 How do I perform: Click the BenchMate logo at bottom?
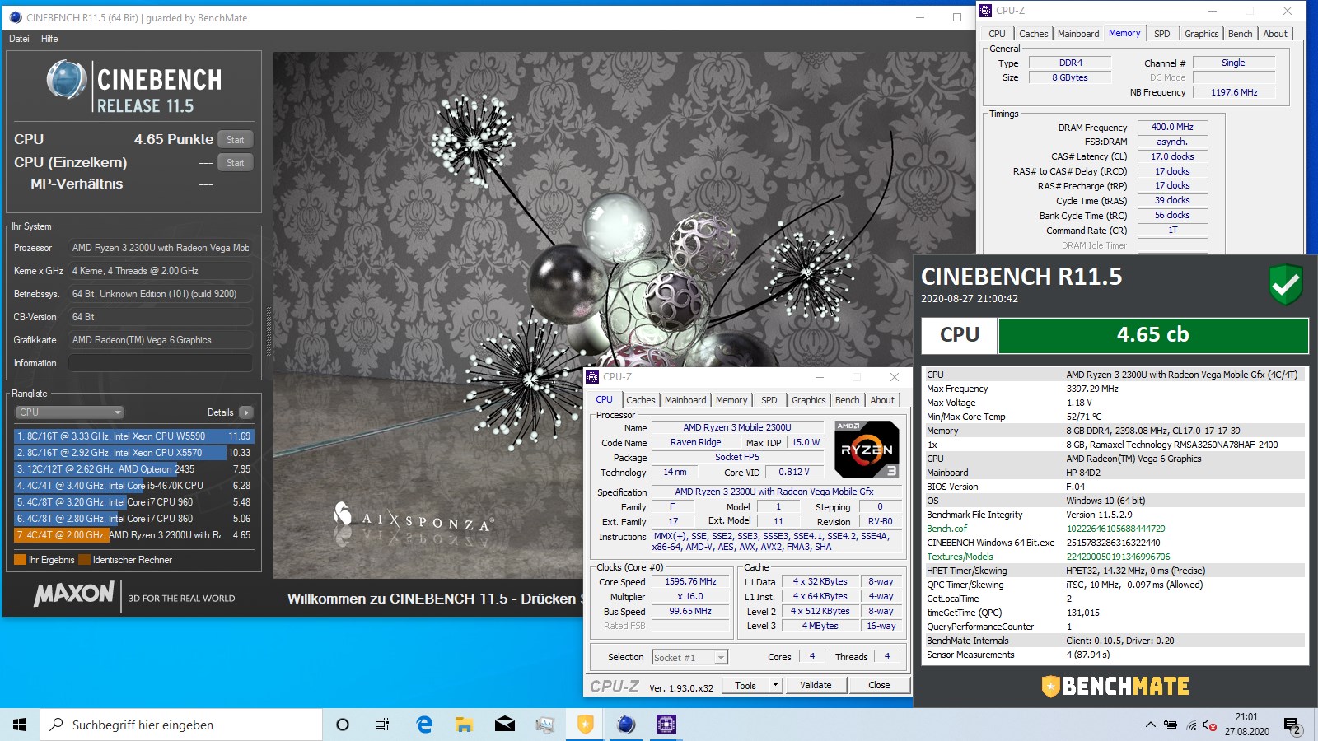click(1115, 686)
